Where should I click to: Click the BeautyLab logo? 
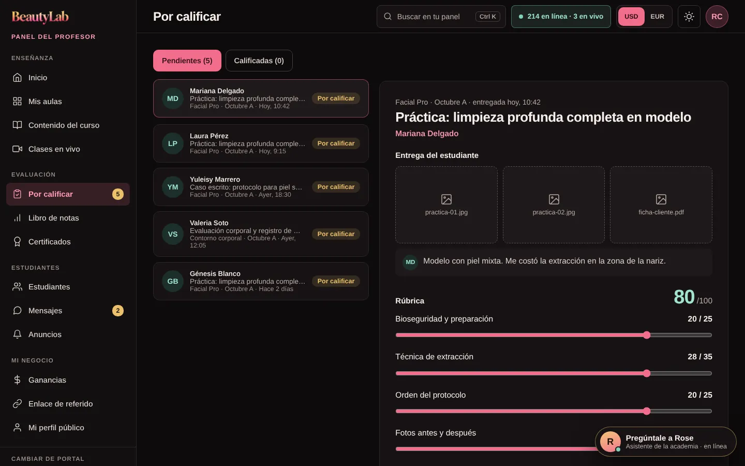(x=40, y=17)
